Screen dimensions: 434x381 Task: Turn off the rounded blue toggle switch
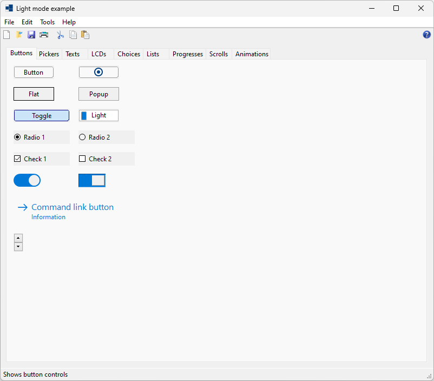coord(27,180)
